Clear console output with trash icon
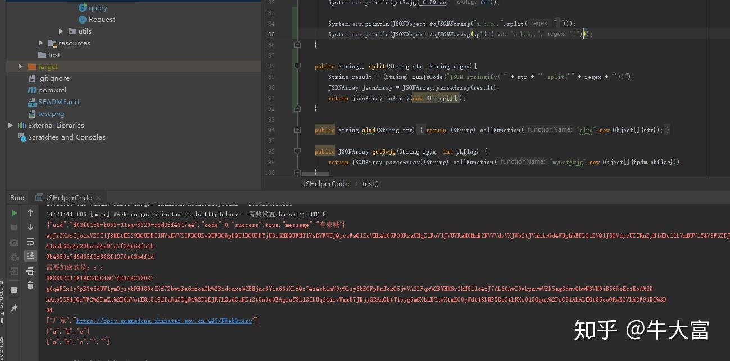This screenshot has width=730, height=361. click(30, 285)
